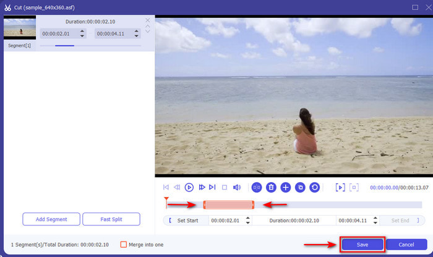Decrease Set End time value
This screenshot has height=257, width=433.
[x=375, y=222]
